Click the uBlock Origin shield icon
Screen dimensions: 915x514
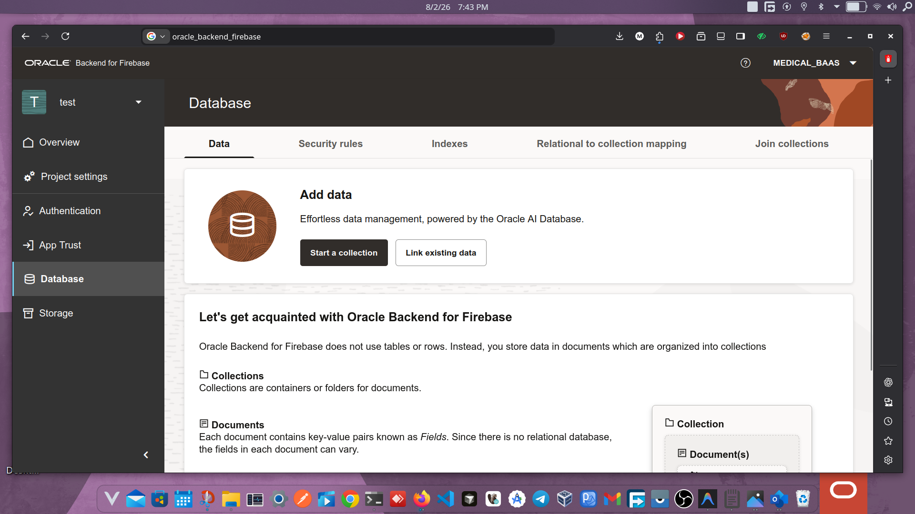tap(783, 36)
